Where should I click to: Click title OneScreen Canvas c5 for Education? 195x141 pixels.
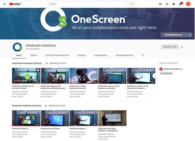coord(137,87)
